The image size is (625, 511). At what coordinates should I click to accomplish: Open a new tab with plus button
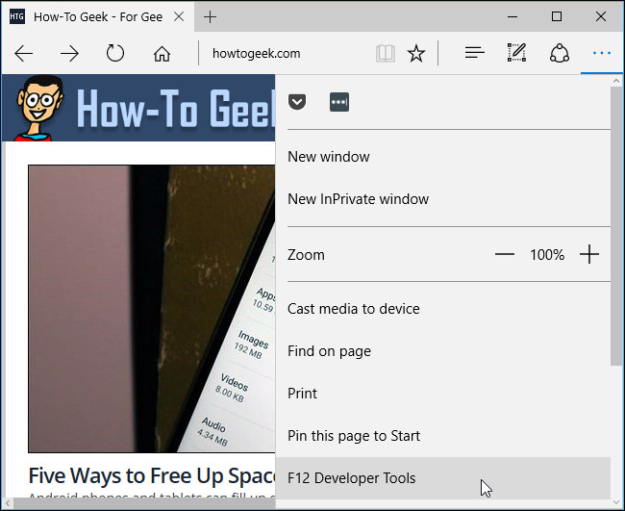coord(210,16)
